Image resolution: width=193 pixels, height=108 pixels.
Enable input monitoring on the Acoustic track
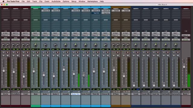[x=64, y=52]
